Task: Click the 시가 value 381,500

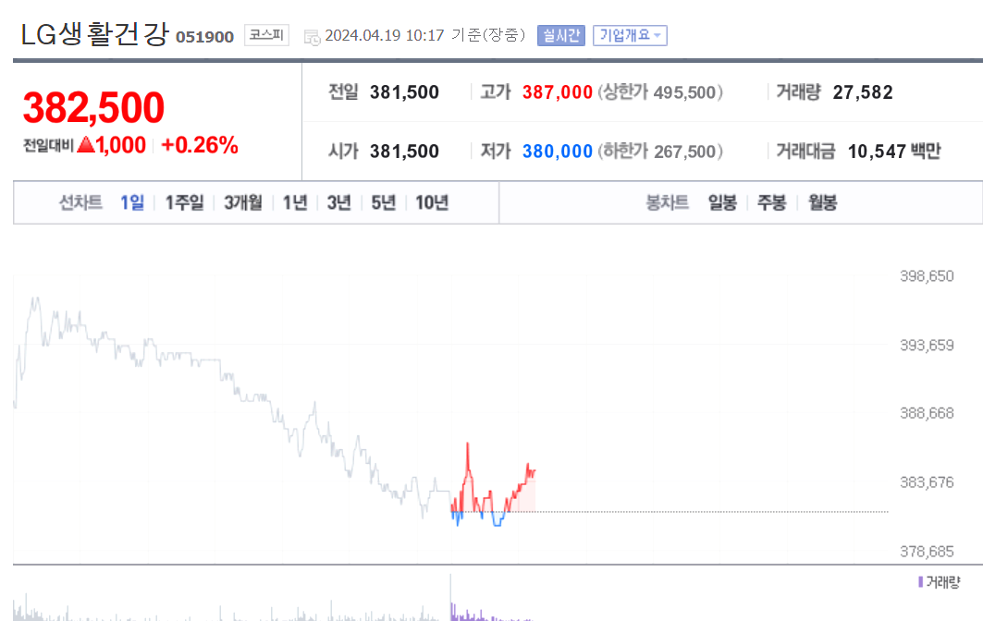Action: [404, 151]
